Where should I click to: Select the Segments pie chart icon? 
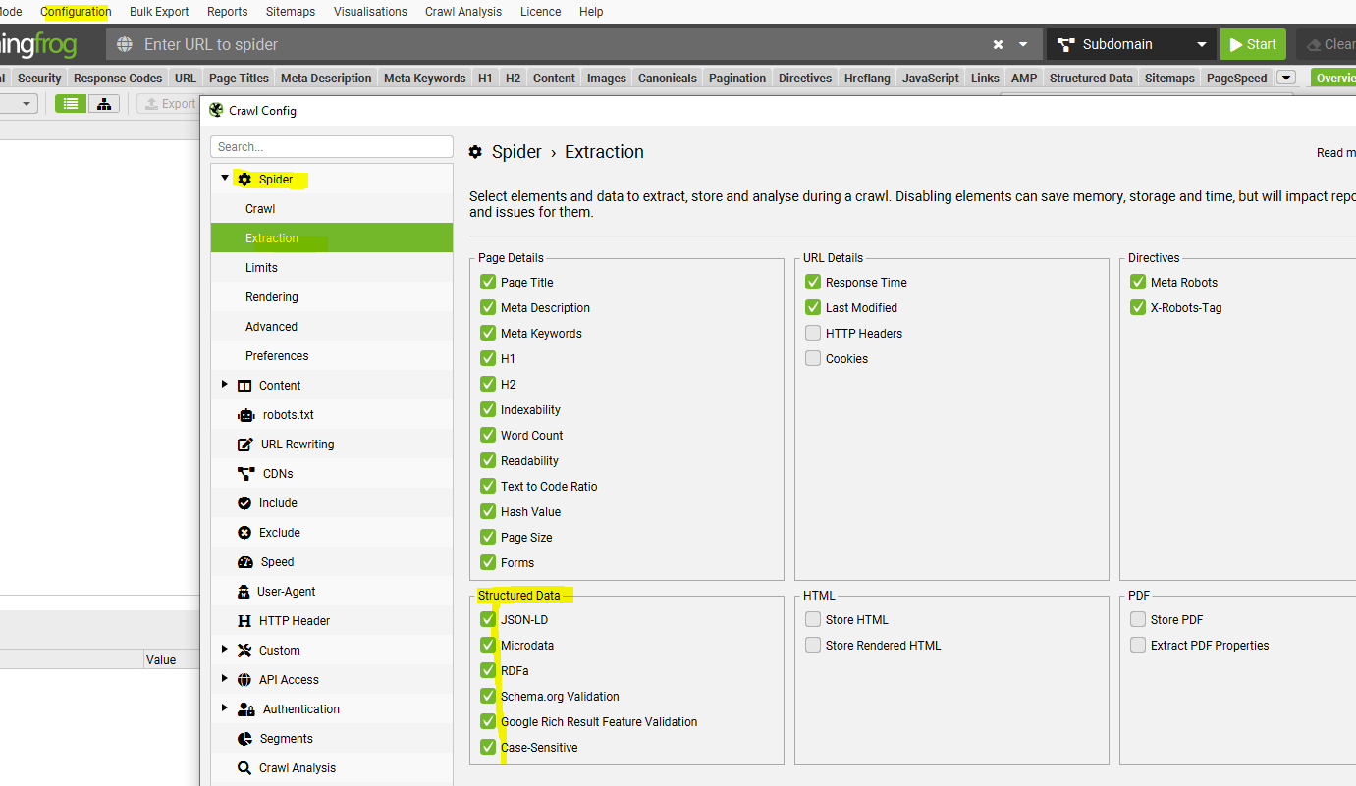(244, 739)
